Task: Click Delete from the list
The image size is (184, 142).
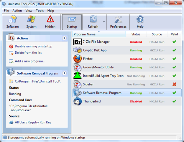Action: pyautogui.click(x=28, y=53)
